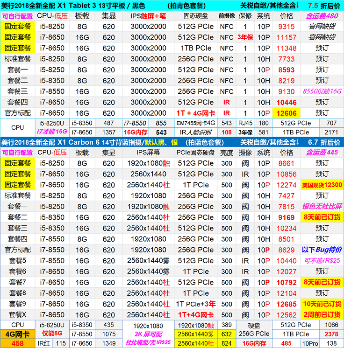
Task: Select the 10天前已订货 status cell
Action: (x=322, y=304)
